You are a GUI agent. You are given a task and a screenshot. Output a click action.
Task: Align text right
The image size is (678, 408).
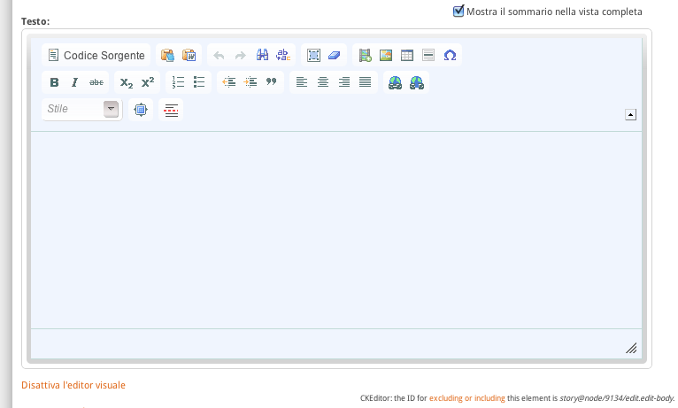[x=343, y=82]
